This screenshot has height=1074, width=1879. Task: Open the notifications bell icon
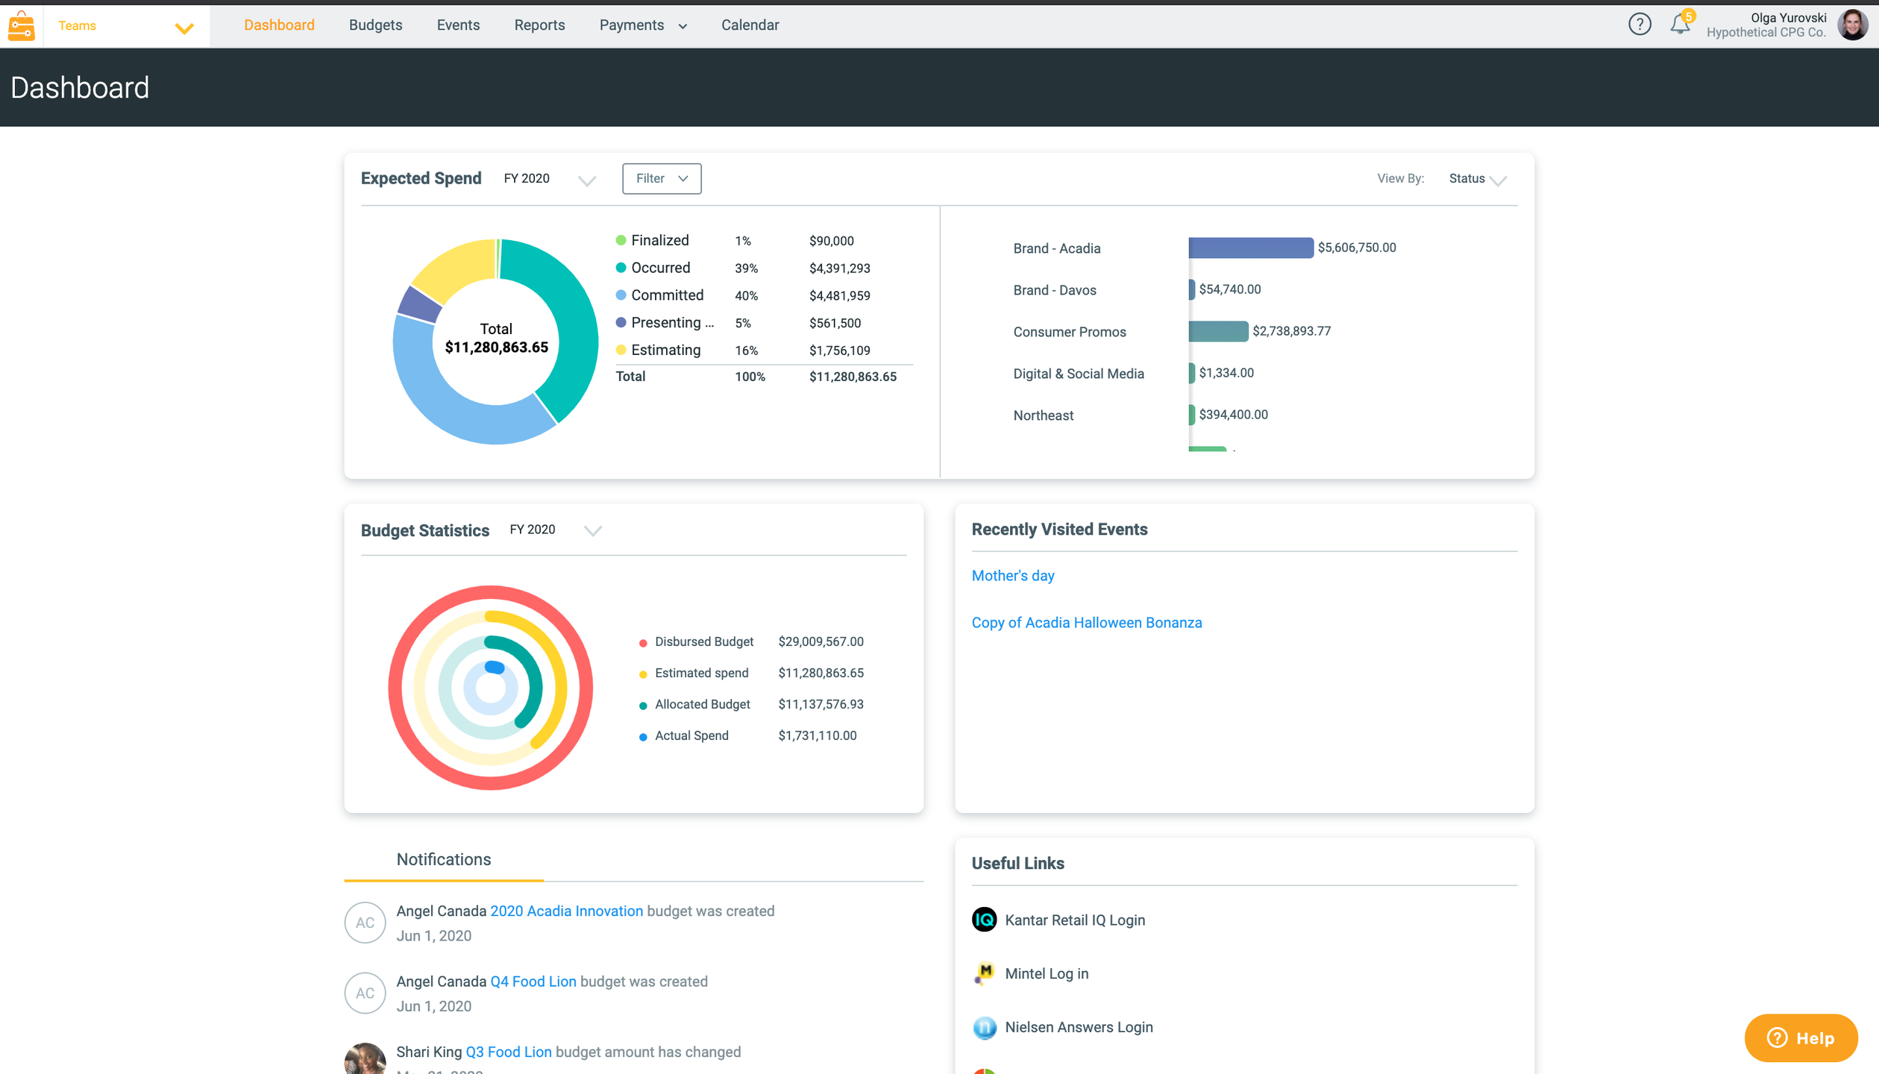[1679, 25]
